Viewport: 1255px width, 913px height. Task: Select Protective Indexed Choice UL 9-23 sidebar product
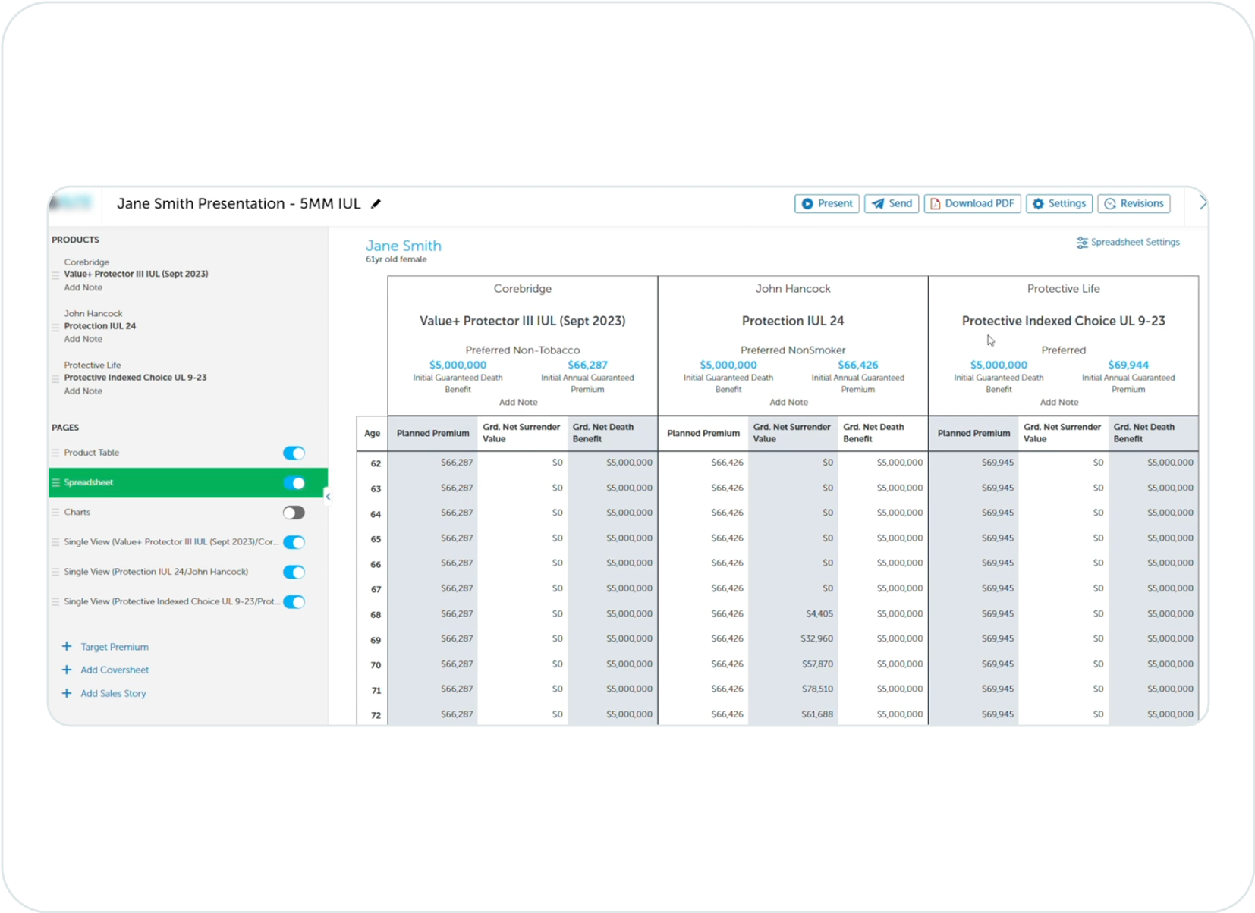pyautogui.click(x=135, y=378)
